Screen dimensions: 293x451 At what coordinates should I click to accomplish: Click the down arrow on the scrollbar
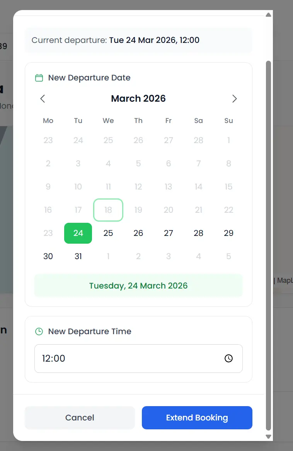pyautogui.click(x=268, y=436)
